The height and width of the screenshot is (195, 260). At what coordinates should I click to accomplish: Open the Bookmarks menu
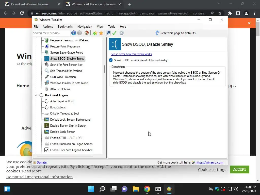pyautogui.click(x=65, y=26)
